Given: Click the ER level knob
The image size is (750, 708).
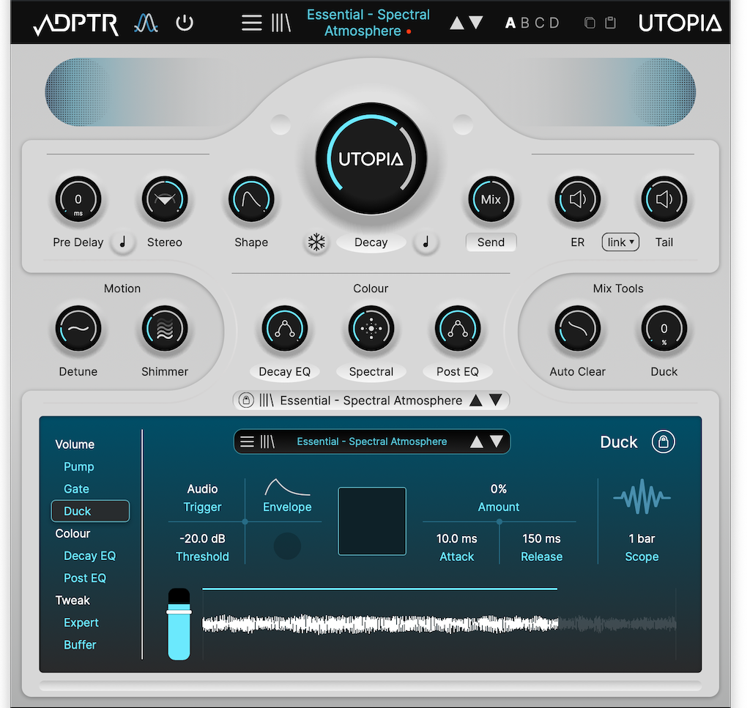Looking at the screenshot, I should tap(577, 199).
